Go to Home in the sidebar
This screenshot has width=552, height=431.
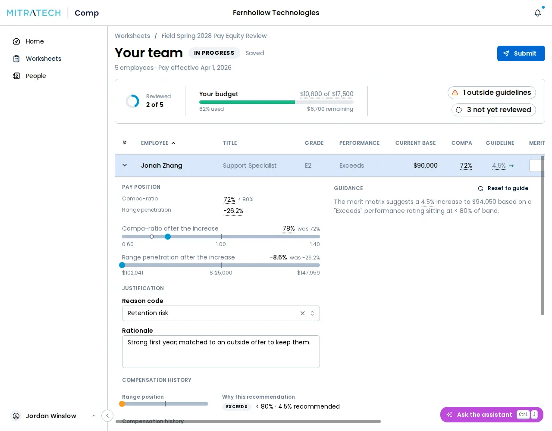coord(54,41)
